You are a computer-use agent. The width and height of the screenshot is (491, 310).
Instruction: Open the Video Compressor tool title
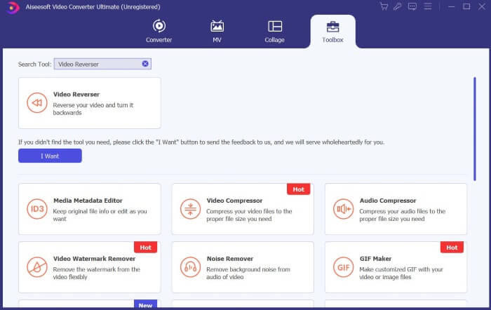click(234, 201)
